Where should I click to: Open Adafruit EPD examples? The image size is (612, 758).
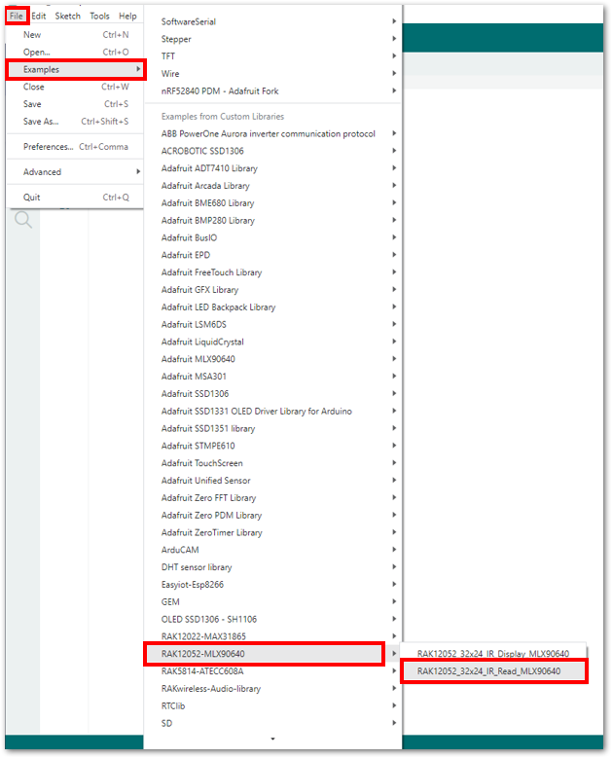pyautogui.click(x=273, y=255)
